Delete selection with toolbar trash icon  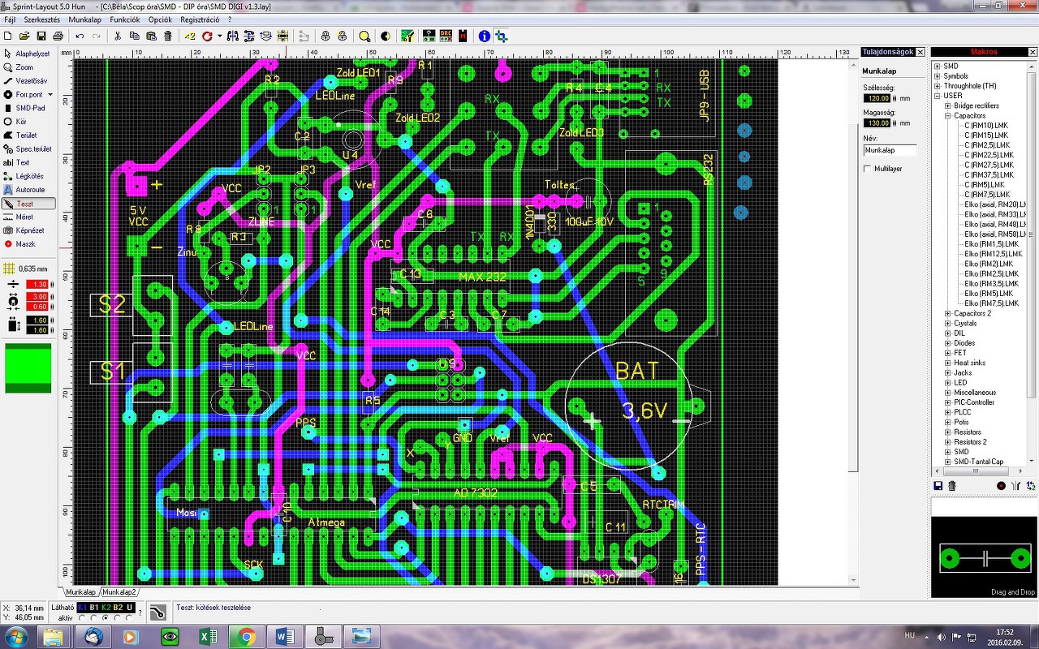168,36
